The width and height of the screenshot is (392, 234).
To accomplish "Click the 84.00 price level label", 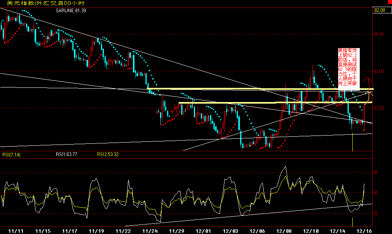I will 379,34.
